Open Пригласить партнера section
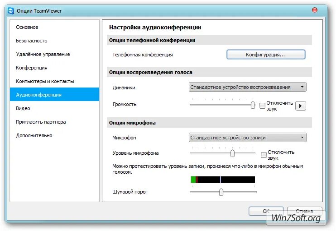The width and height of the screenshot is (336, 231). tap(54, 122)
